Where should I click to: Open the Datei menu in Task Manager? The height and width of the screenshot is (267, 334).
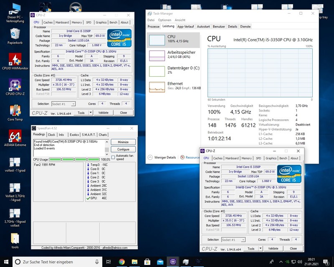[151, 20]
